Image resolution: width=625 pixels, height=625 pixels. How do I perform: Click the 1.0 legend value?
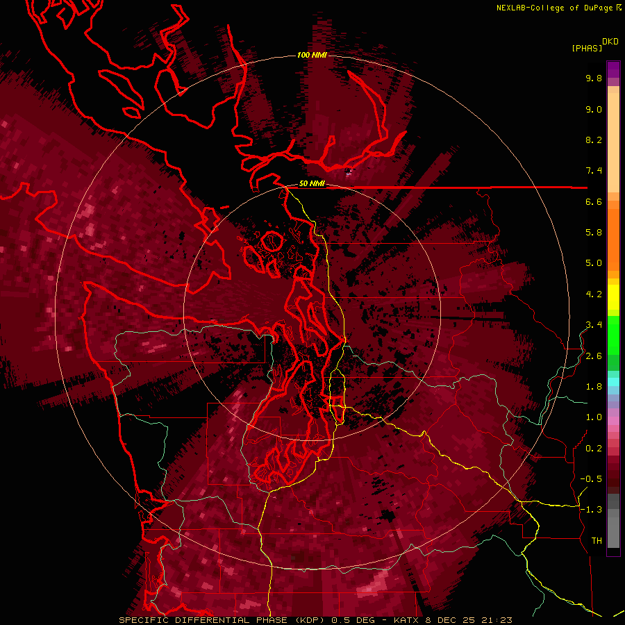(594, 417)
